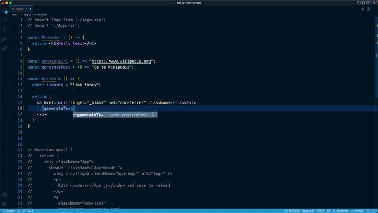Click the '// function App() {' comment line
This screenshot has width=378, height=213.
click(50, 150)
